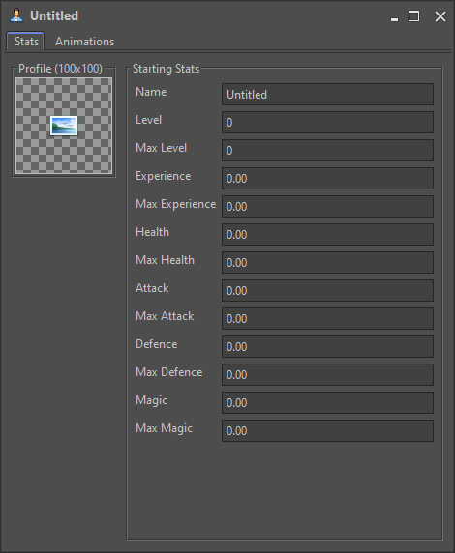The image size is (455, 553).
Task: Click the Max Health input field
Action: coord(327,262)
